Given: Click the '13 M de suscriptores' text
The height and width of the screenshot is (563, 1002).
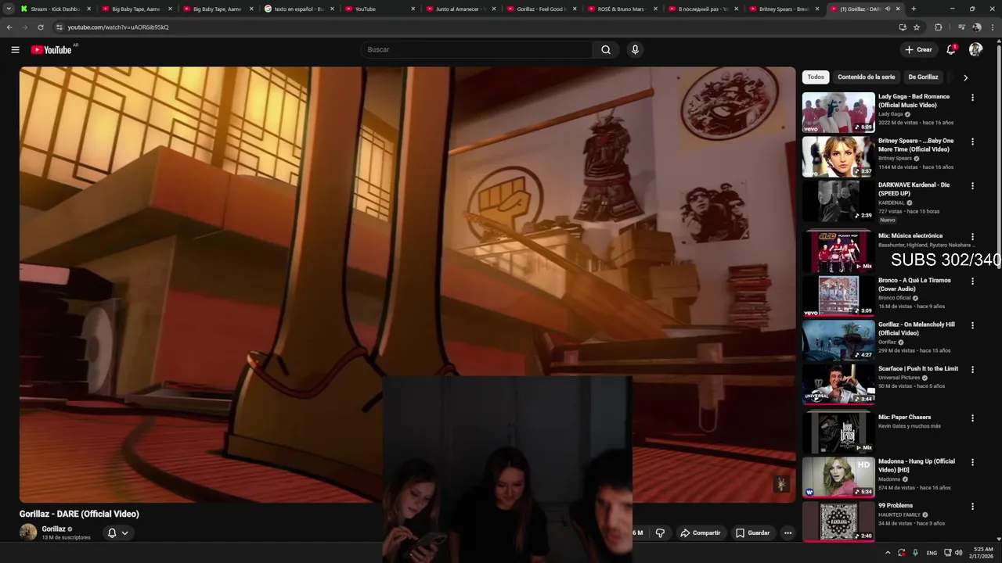Looking at the screenshot, I should click(67, 538).
